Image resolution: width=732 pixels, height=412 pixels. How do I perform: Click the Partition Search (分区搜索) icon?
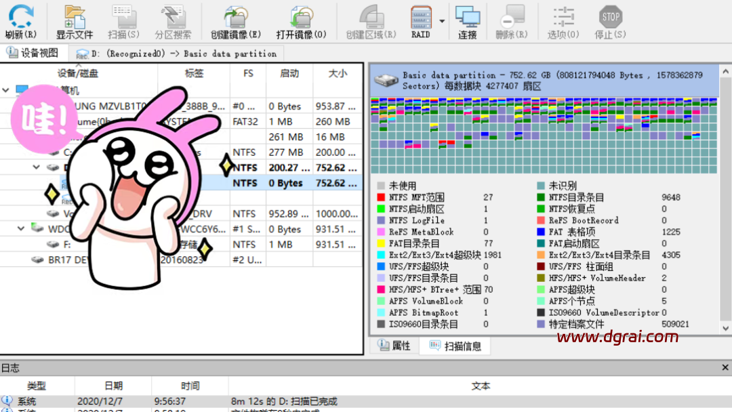coord(173,17)
